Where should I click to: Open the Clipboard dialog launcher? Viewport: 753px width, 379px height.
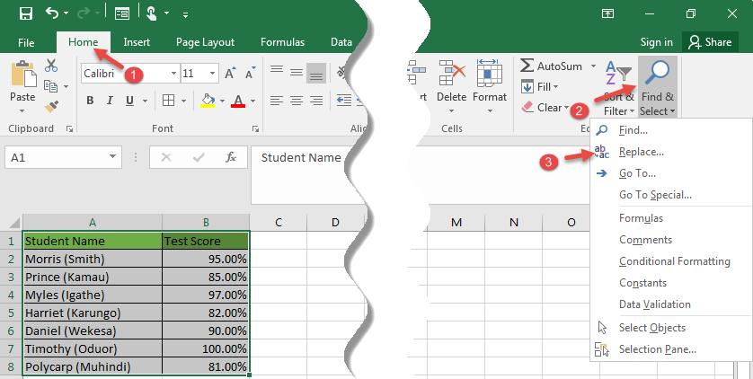click(69, 128)
